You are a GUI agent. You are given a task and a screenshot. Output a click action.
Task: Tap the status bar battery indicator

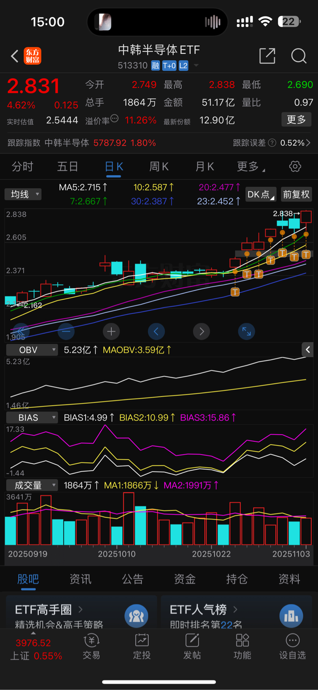point(289,22)
